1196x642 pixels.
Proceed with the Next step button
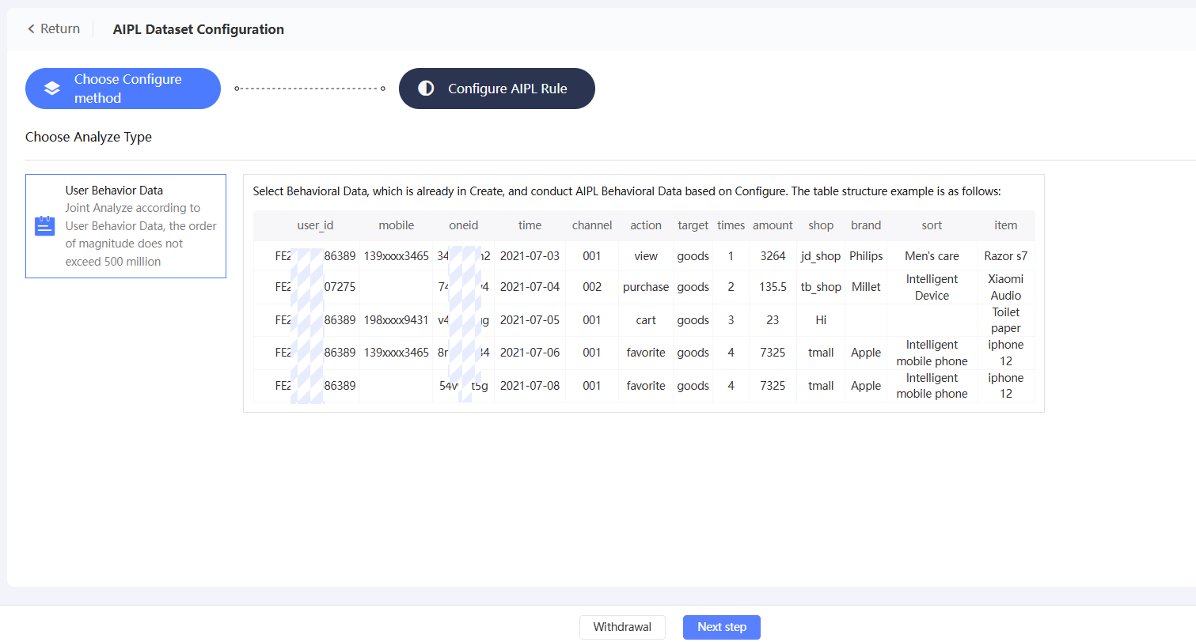[721, 627]
